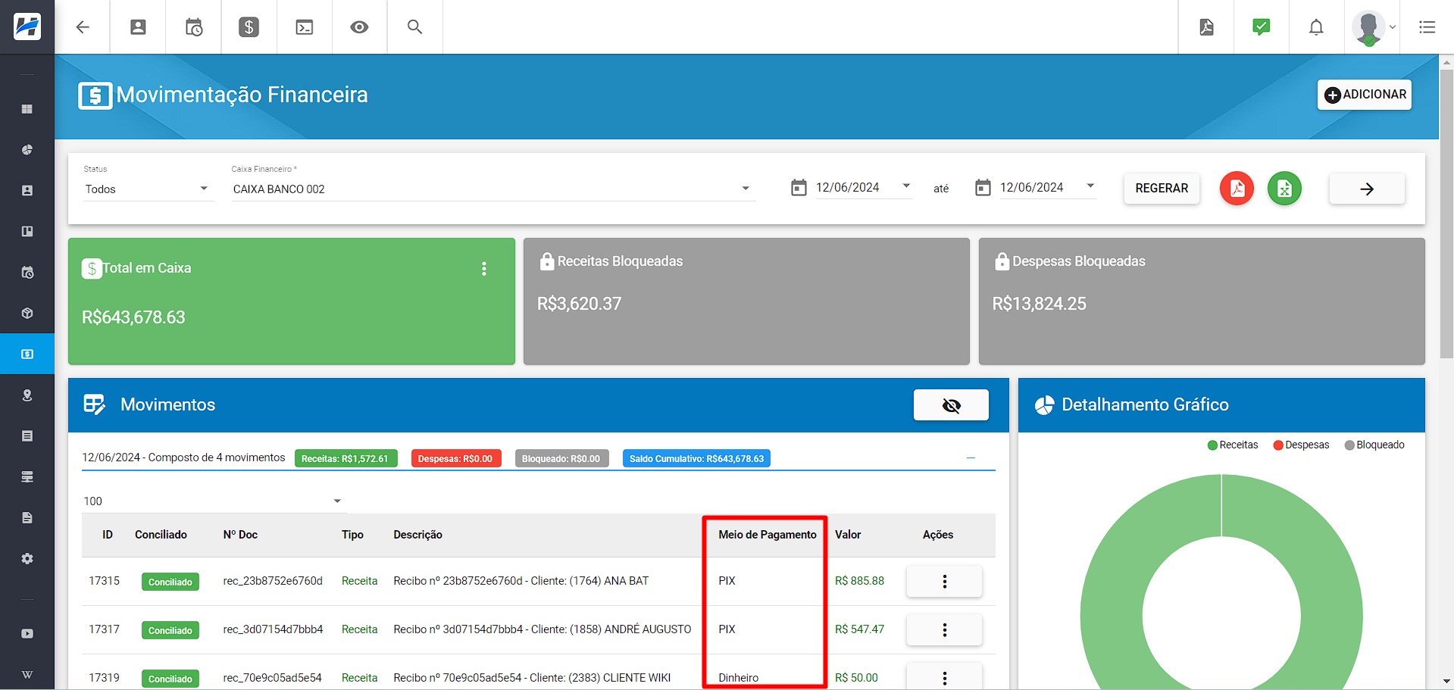
Task: Expand the start date dropdown arrow
Action: [906, 186]
